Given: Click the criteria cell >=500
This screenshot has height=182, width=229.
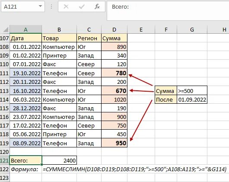Looking at the screenshot, I should [x=192, y=91].
